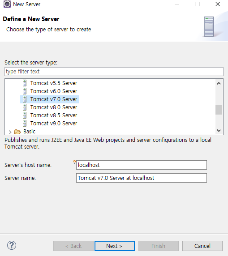Viewport: 228px width, 256px height.
Task: Click the Tomcat v8.0 Server icon
Action: [x=25, y=107]
